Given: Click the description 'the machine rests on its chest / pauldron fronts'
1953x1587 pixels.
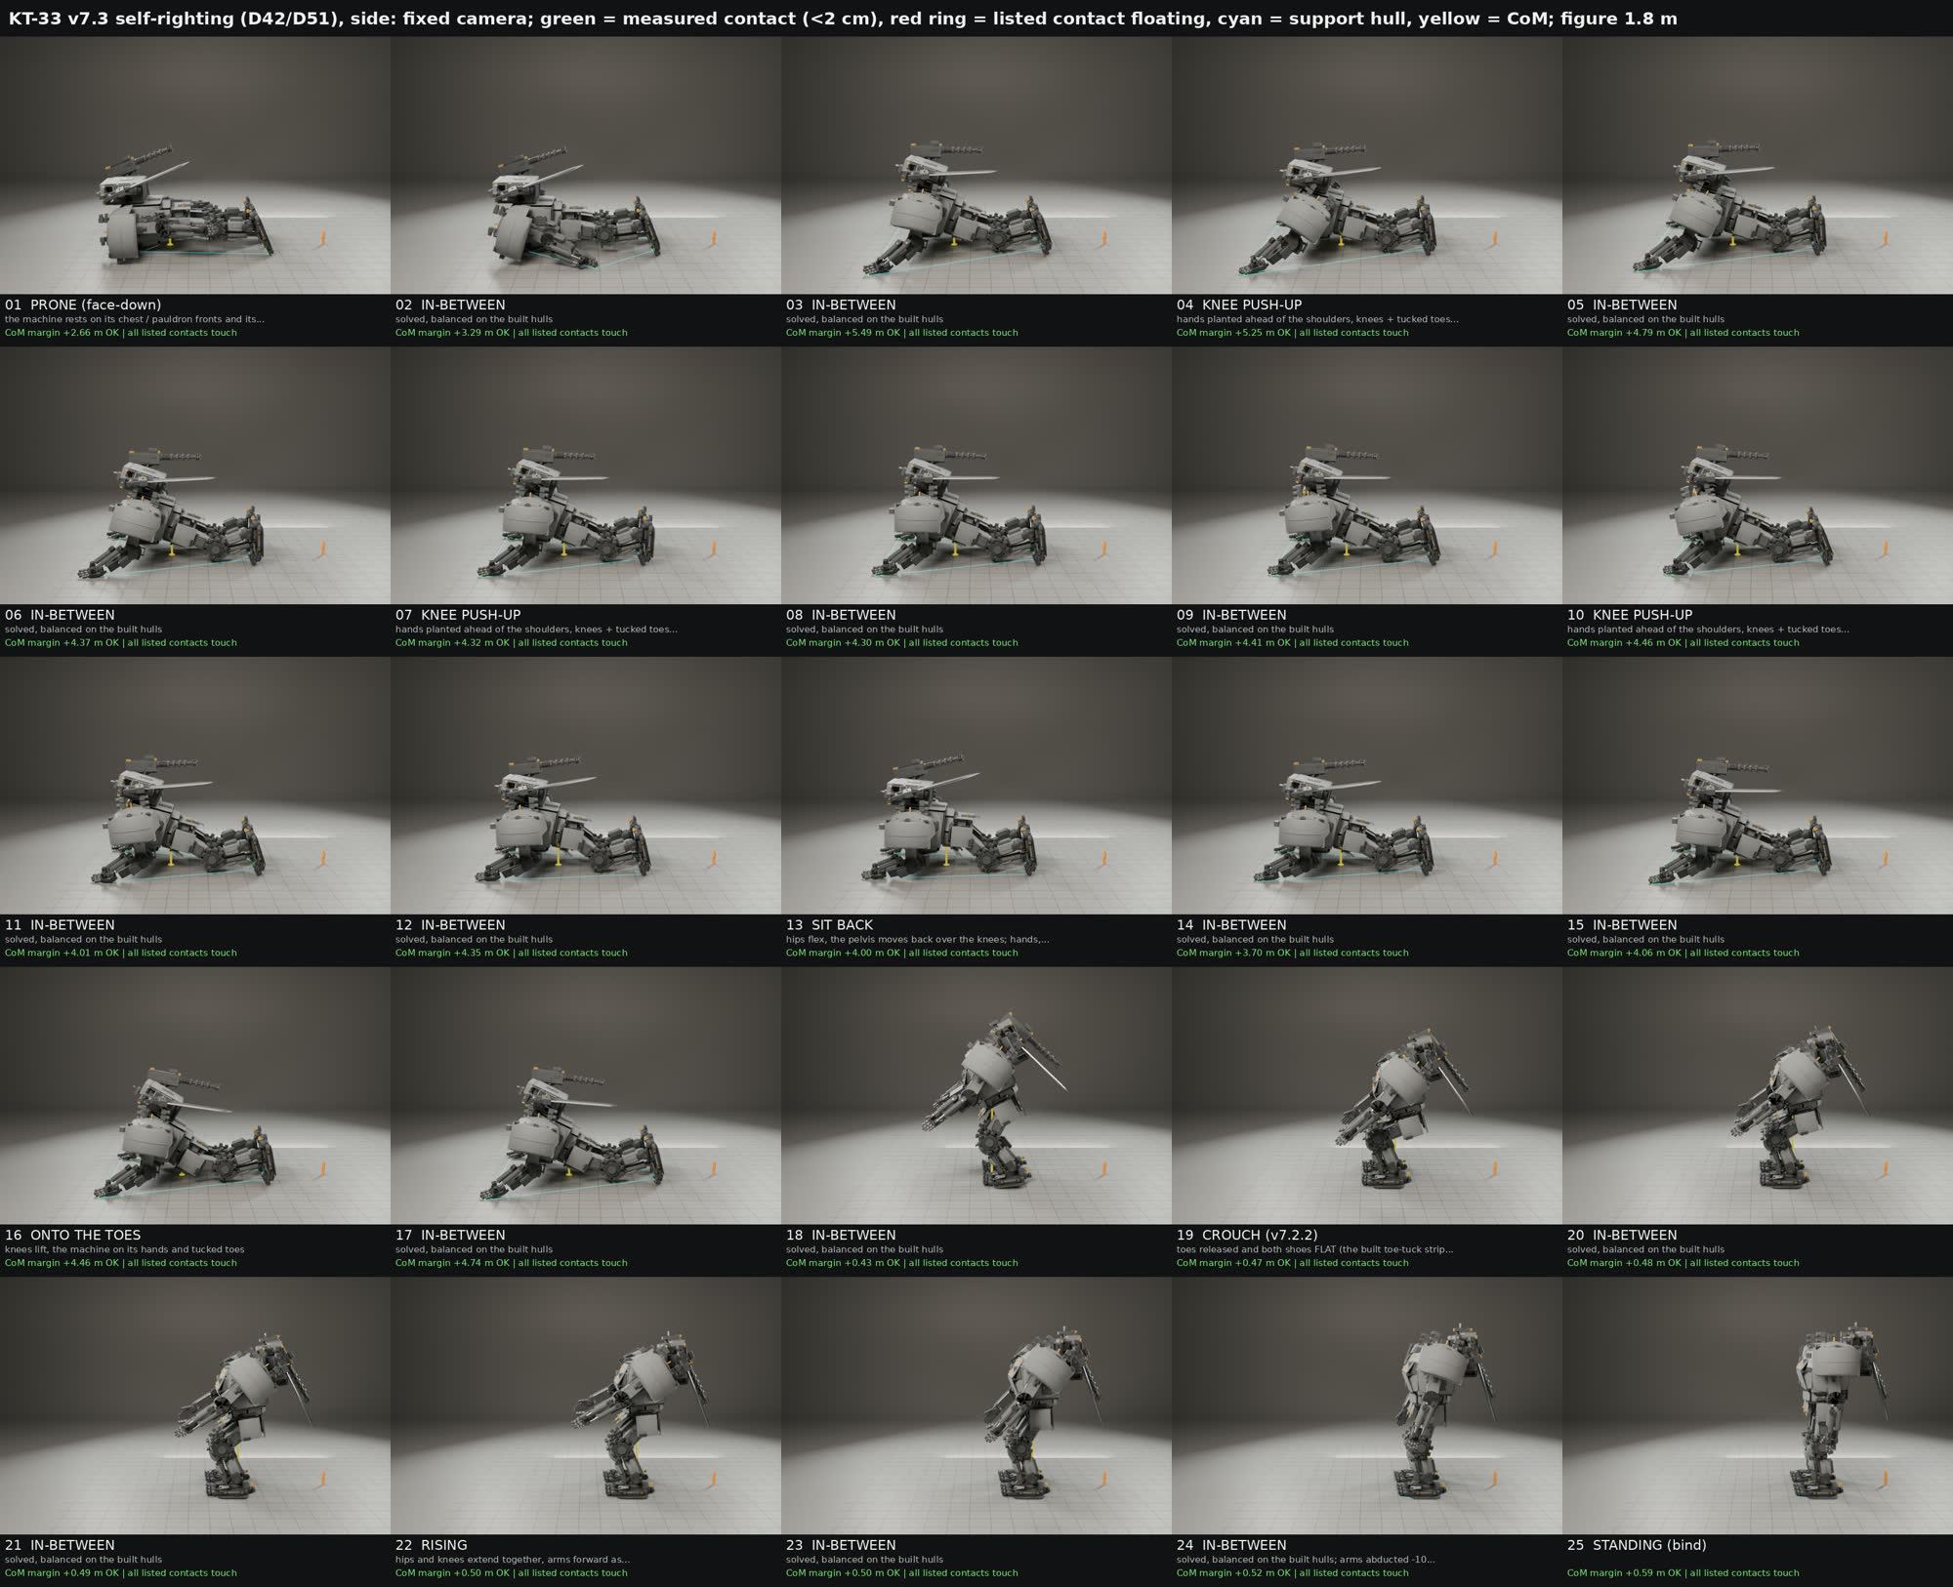Looking at the screenshot, I should pyautogui.click(x=135, y=319).
